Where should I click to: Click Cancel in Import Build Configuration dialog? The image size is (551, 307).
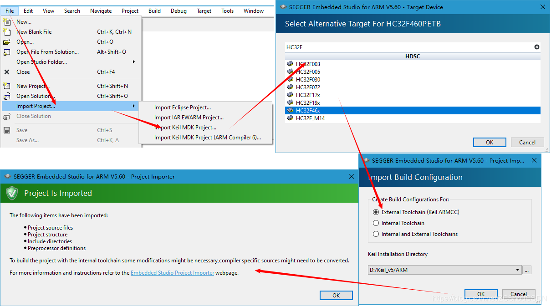pos(519,294)
